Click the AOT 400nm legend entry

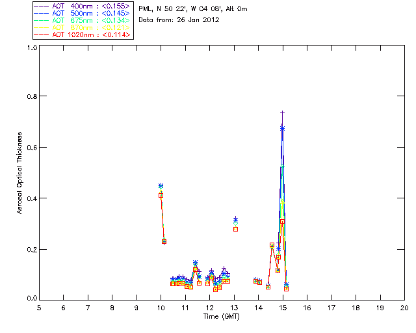(x=82, y=6)
